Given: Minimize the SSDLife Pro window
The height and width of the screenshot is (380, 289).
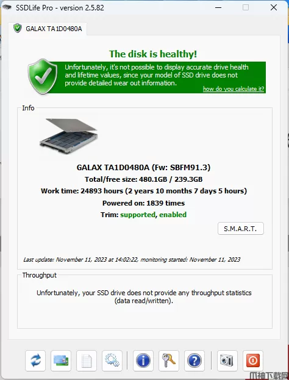Looking at the screenshot, I should [x=218, y=7].
